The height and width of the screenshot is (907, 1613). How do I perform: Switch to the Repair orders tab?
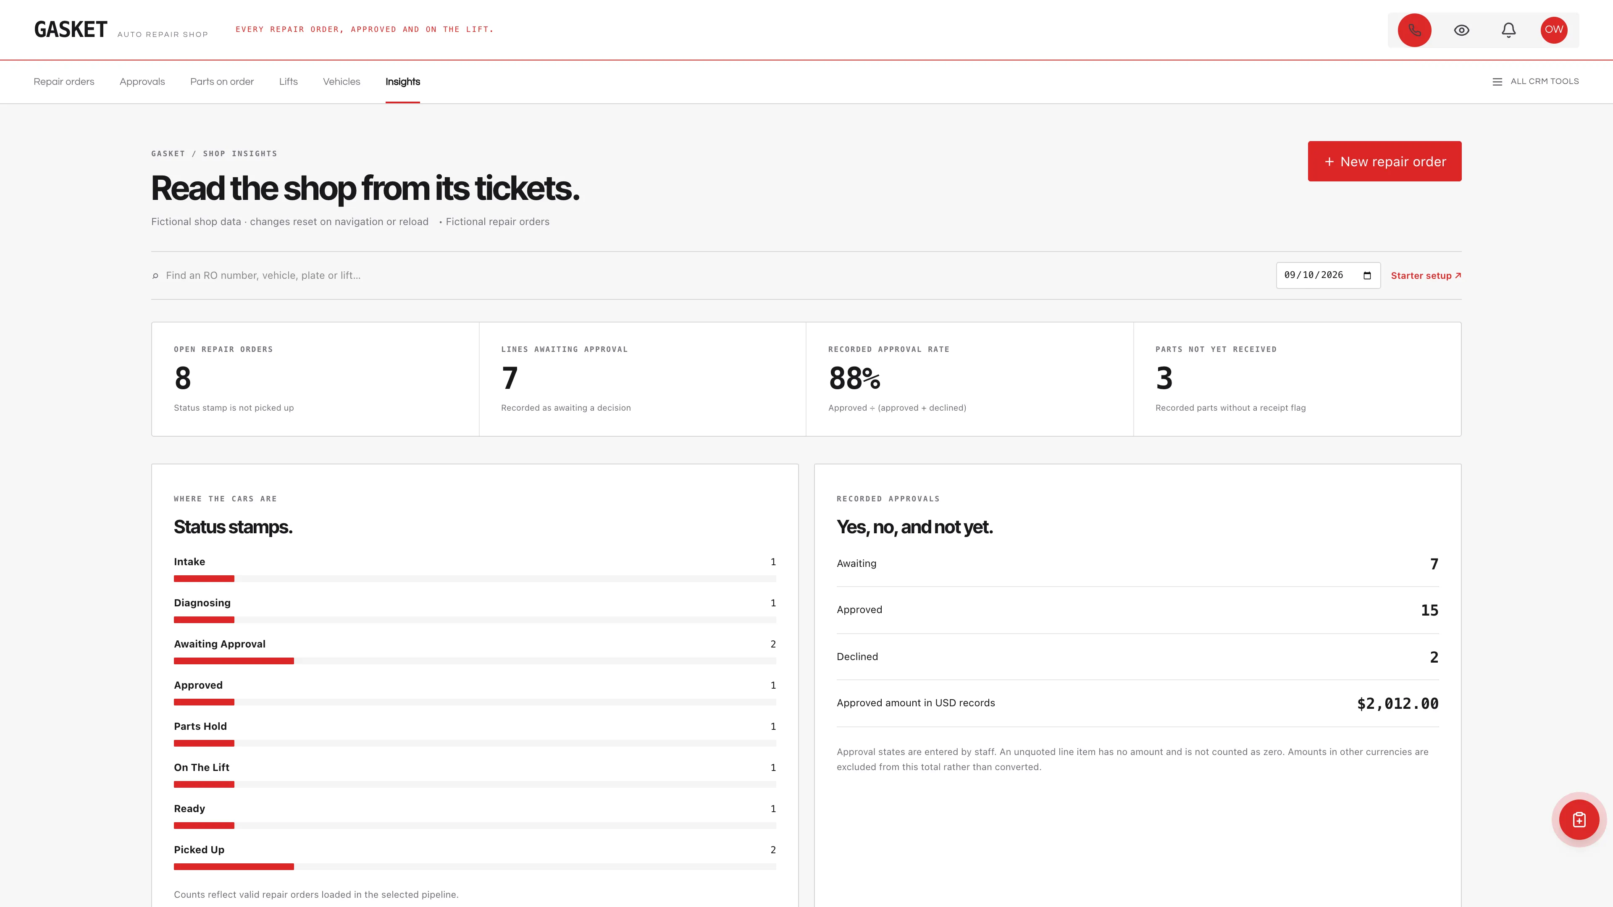point(64,81)
